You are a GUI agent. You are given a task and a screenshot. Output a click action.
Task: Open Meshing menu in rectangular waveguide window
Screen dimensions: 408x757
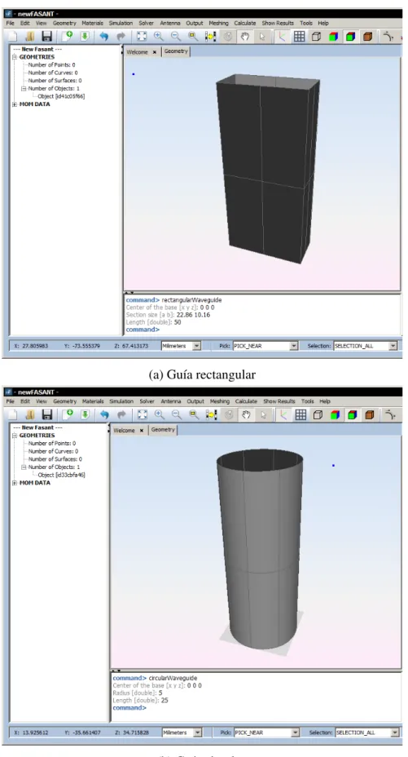219,23
